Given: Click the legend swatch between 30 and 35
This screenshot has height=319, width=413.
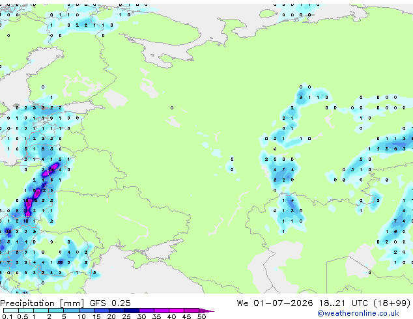Looking at the screenshot, I should tap(147, 311).
